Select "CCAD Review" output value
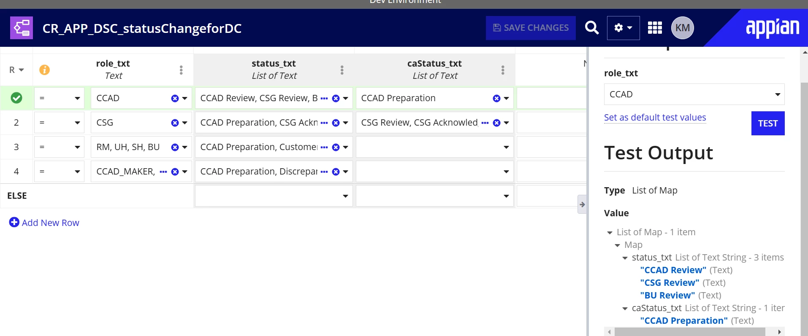The height and width of the screenshot is (336, 808). [673, 270]
